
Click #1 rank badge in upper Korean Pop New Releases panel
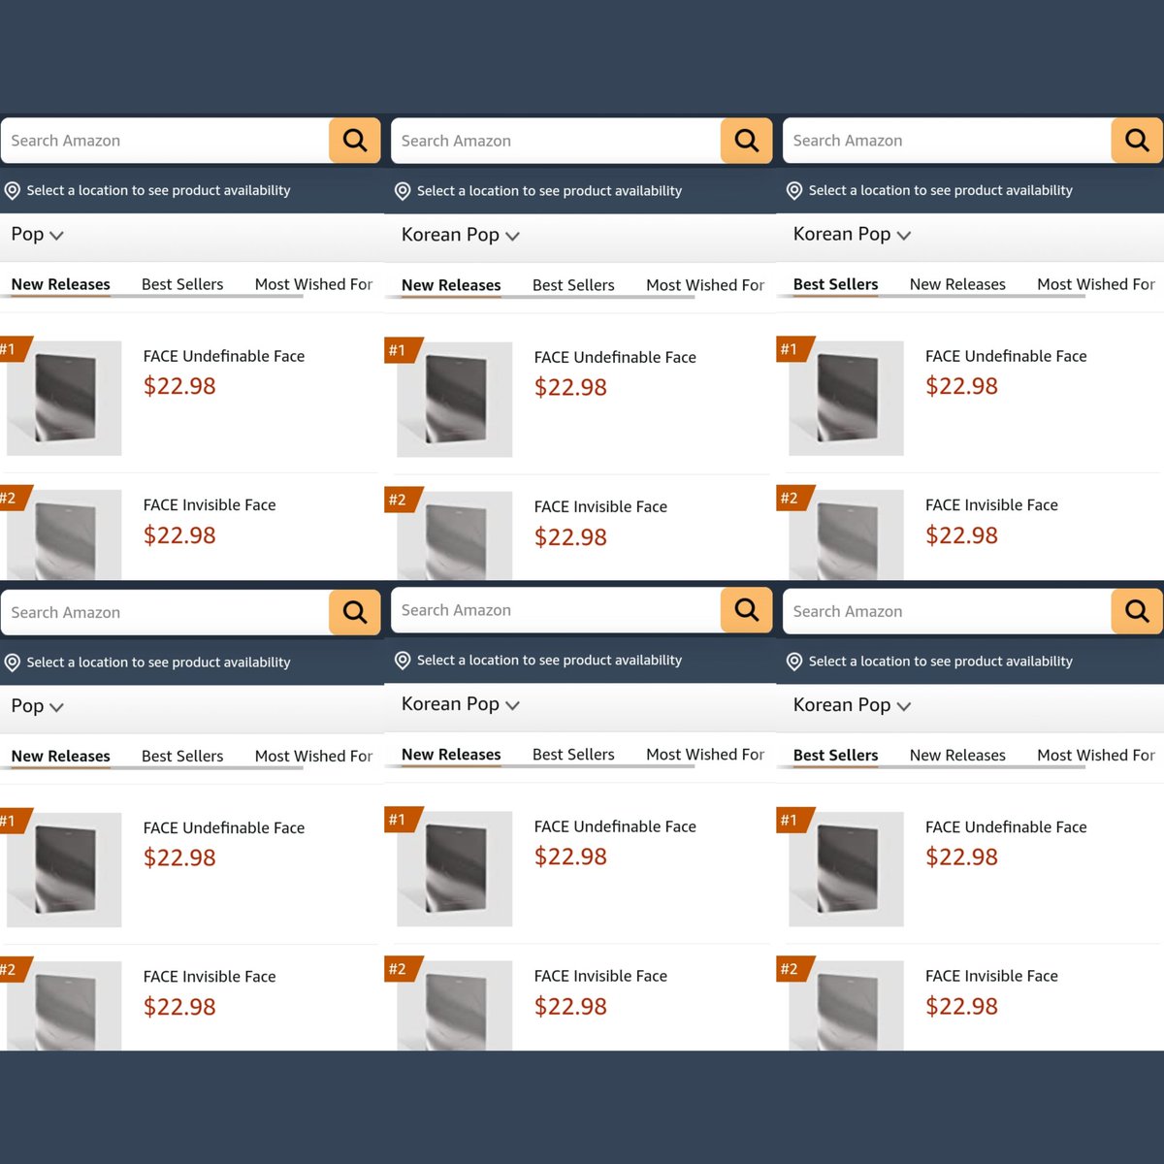point(402,350)
